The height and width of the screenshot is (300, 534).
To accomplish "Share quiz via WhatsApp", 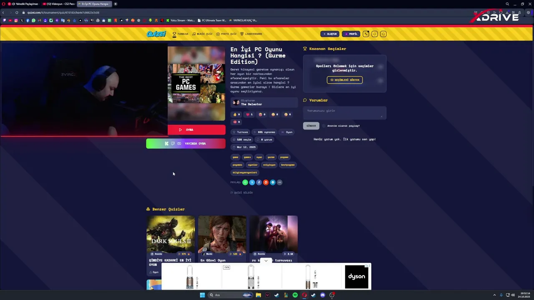I will point(245,182).
